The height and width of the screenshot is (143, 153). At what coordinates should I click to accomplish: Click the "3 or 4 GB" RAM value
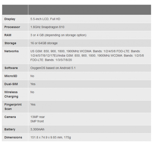58,35
